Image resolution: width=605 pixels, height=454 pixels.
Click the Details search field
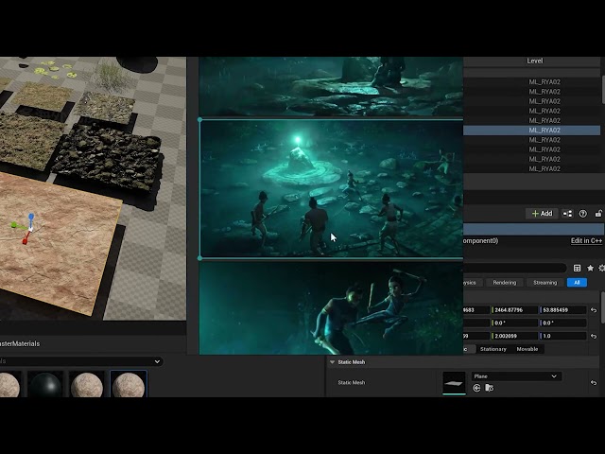514,268
